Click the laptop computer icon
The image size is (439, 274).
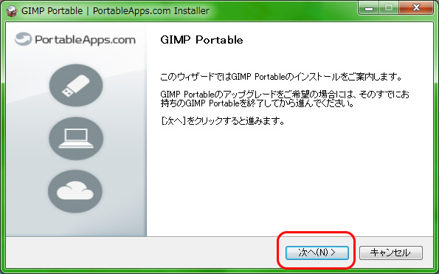76,138
